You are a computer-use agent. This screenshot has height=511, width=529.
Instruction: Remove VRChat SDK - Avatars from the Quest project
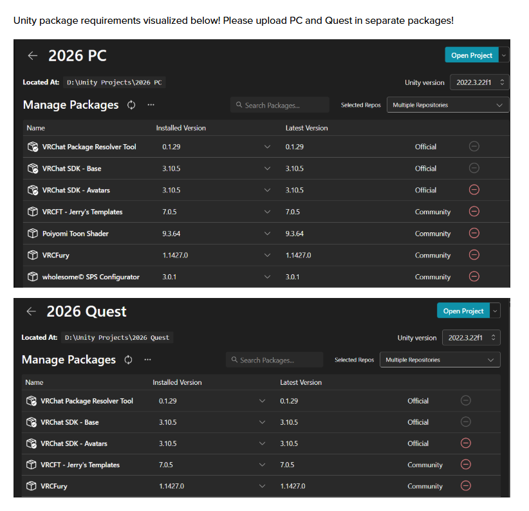pyautogui.click(x=465, y=443)
